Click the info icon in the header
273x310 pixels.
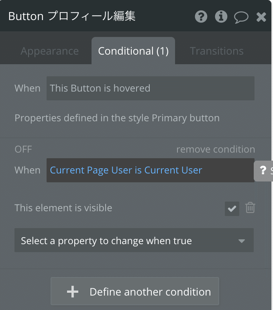[x=221, y=16]
